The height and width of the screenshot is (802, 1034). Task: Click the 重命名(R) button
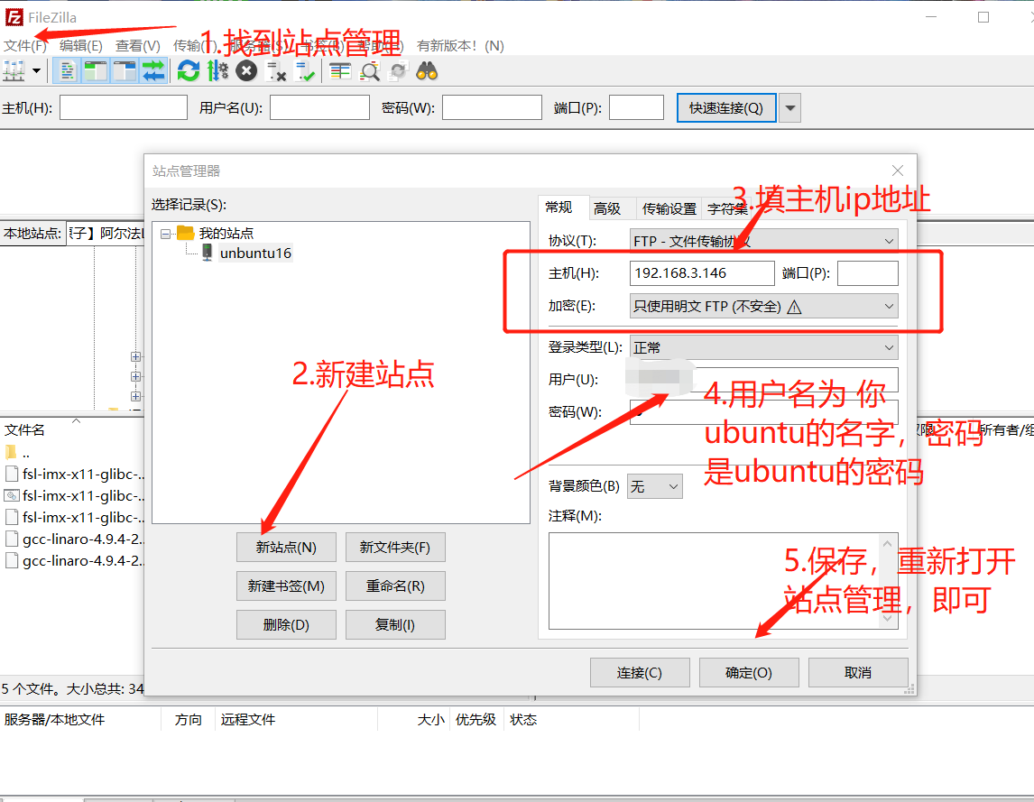point(395,586)
